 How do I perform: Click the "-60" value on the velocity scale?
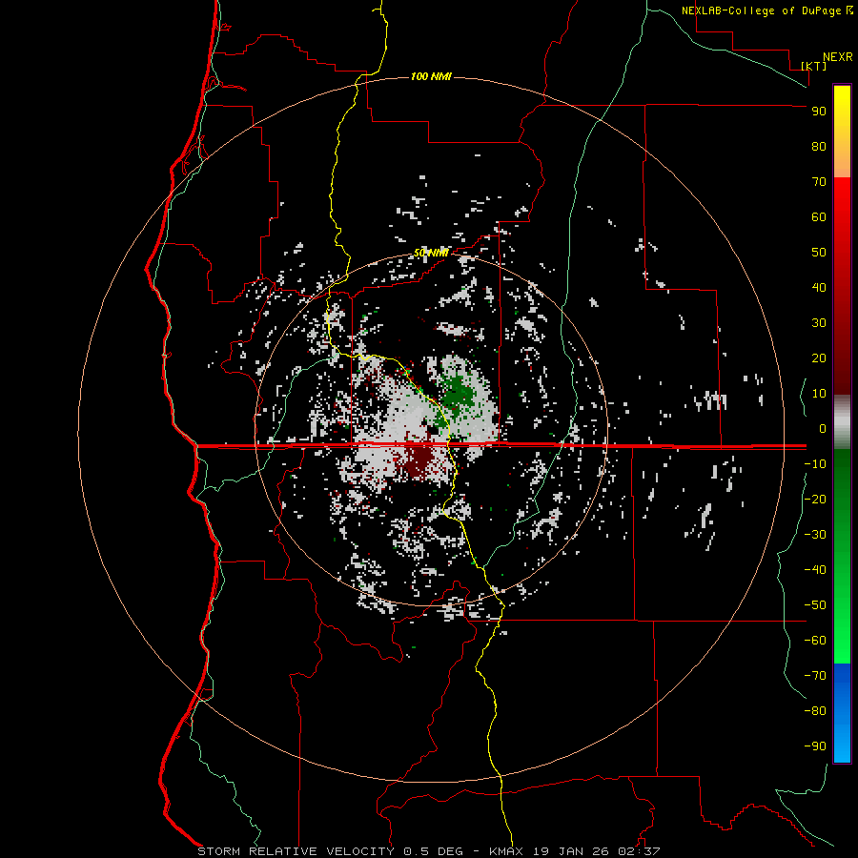pos(815,641)
